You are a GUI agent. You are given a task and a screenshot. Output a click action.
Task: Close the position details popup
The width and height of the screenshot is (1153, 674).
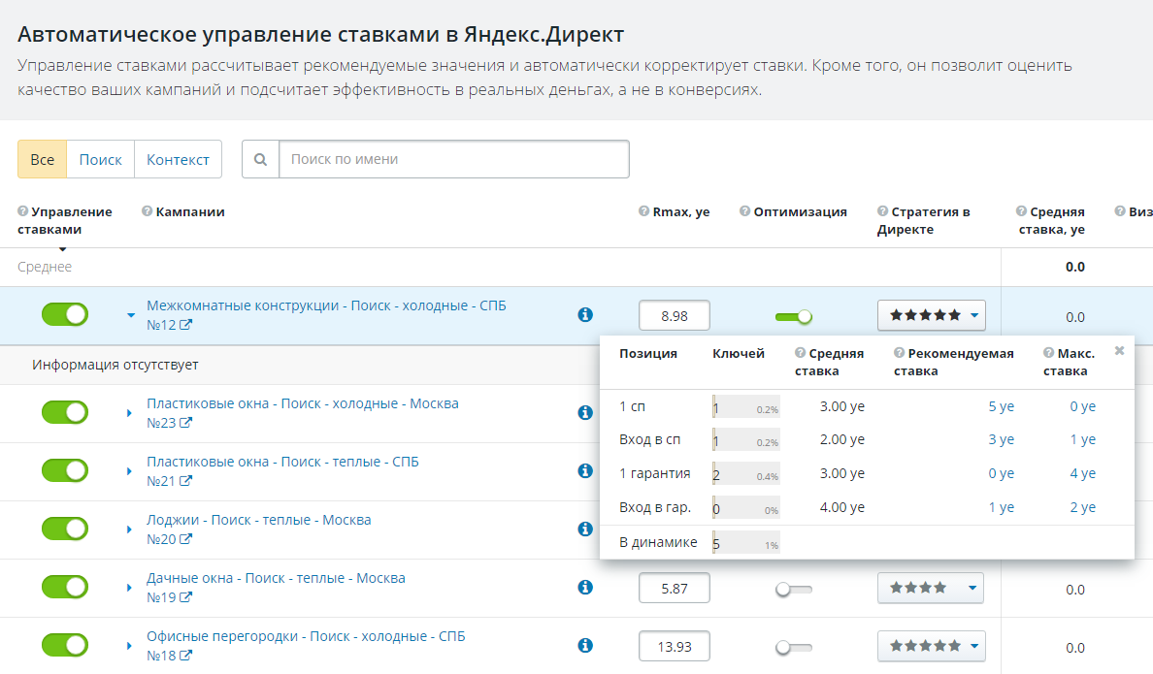(1119, 351)
